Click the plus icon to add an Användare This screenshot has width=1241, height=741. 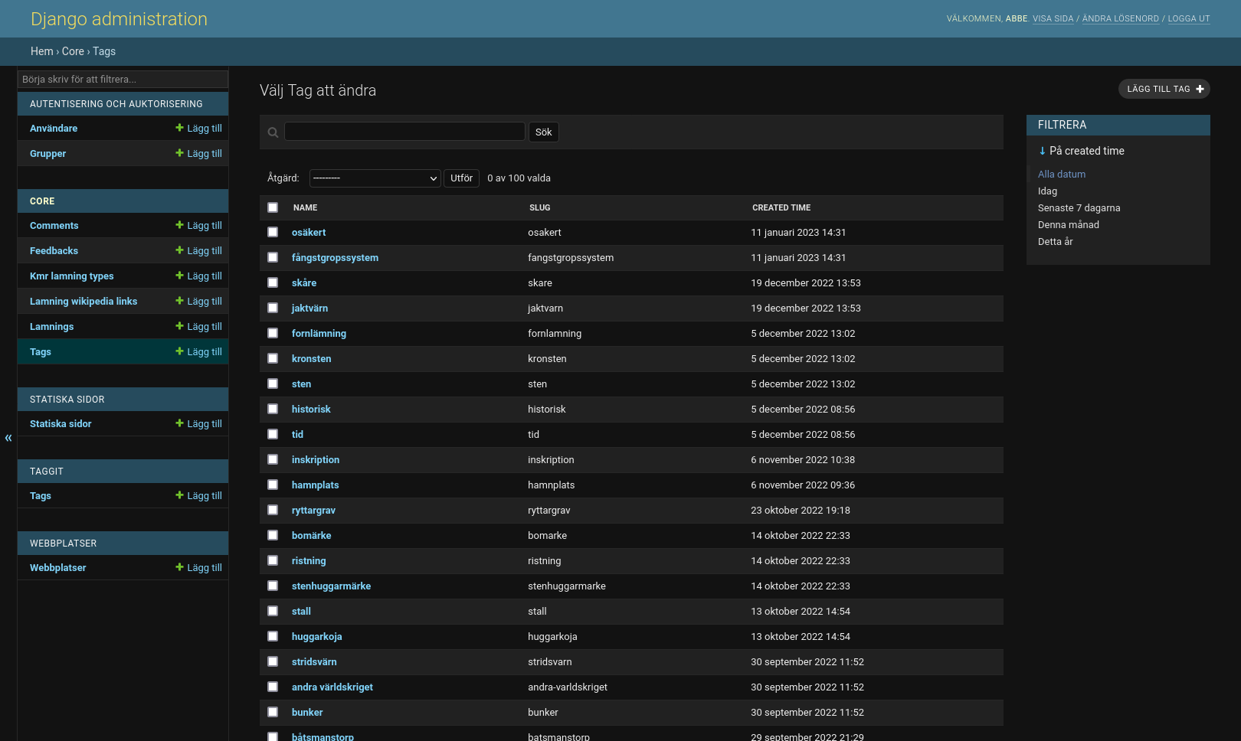pos(181,128)
